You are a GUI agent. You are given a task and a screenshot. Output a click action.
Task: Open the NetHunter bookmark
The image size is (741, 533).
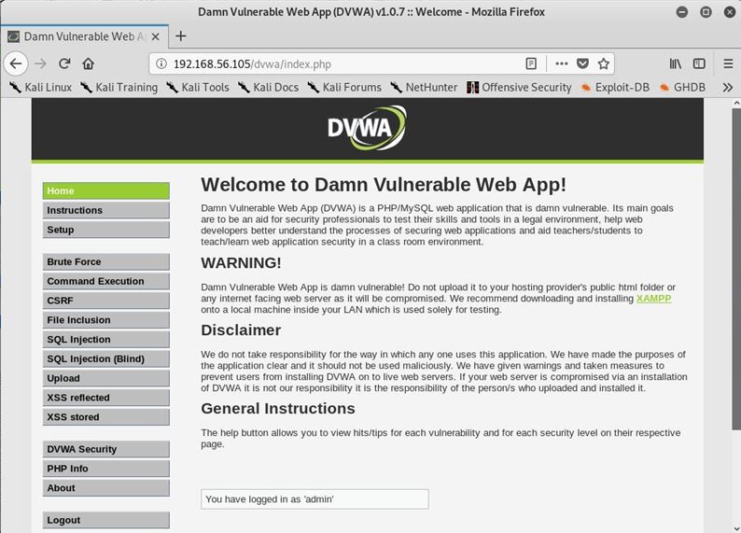pyautogui.click(x=424, y=88)
